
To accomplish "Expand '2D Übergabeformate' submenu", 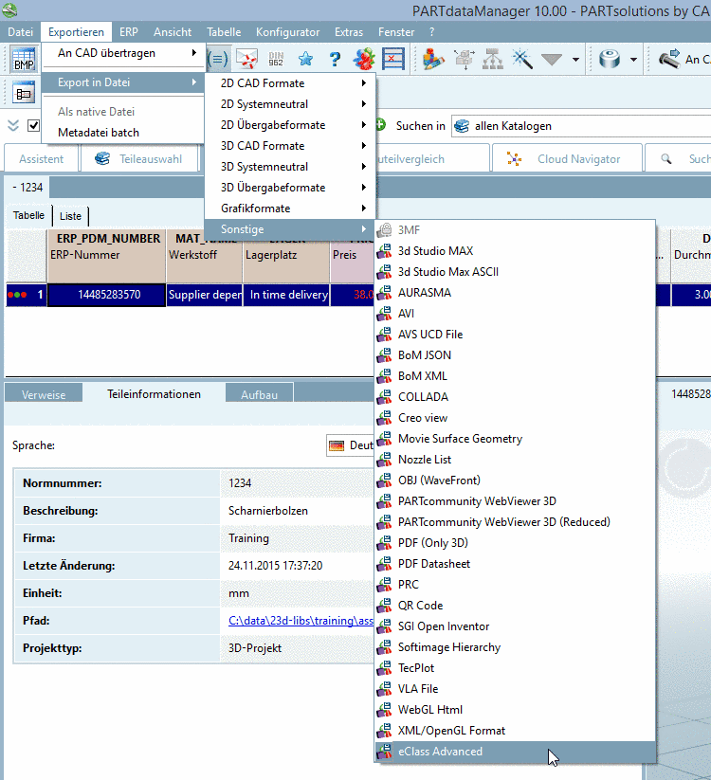I will (x=290, y=125).
